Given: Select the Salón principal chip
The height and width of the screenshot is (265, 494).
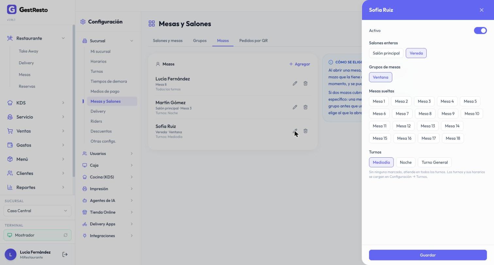Looking at the screenshot, I should pyautogui.click(x=386, y=53).
